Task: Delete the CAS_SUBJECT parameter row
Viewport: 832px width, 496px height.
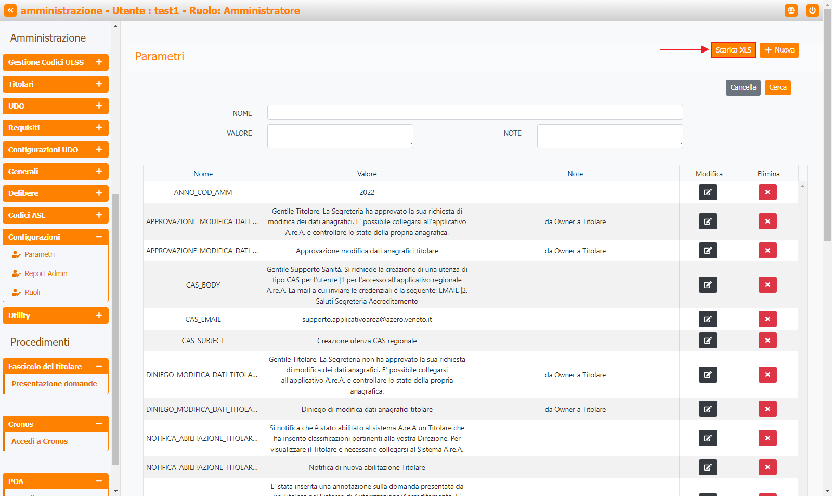Action: 768,341
